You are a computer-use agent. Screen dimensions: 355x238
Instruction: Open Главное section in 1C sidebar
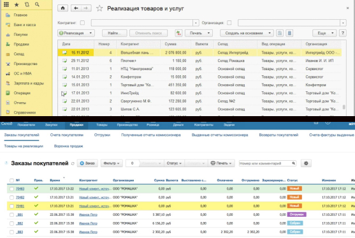coord(20,15)
